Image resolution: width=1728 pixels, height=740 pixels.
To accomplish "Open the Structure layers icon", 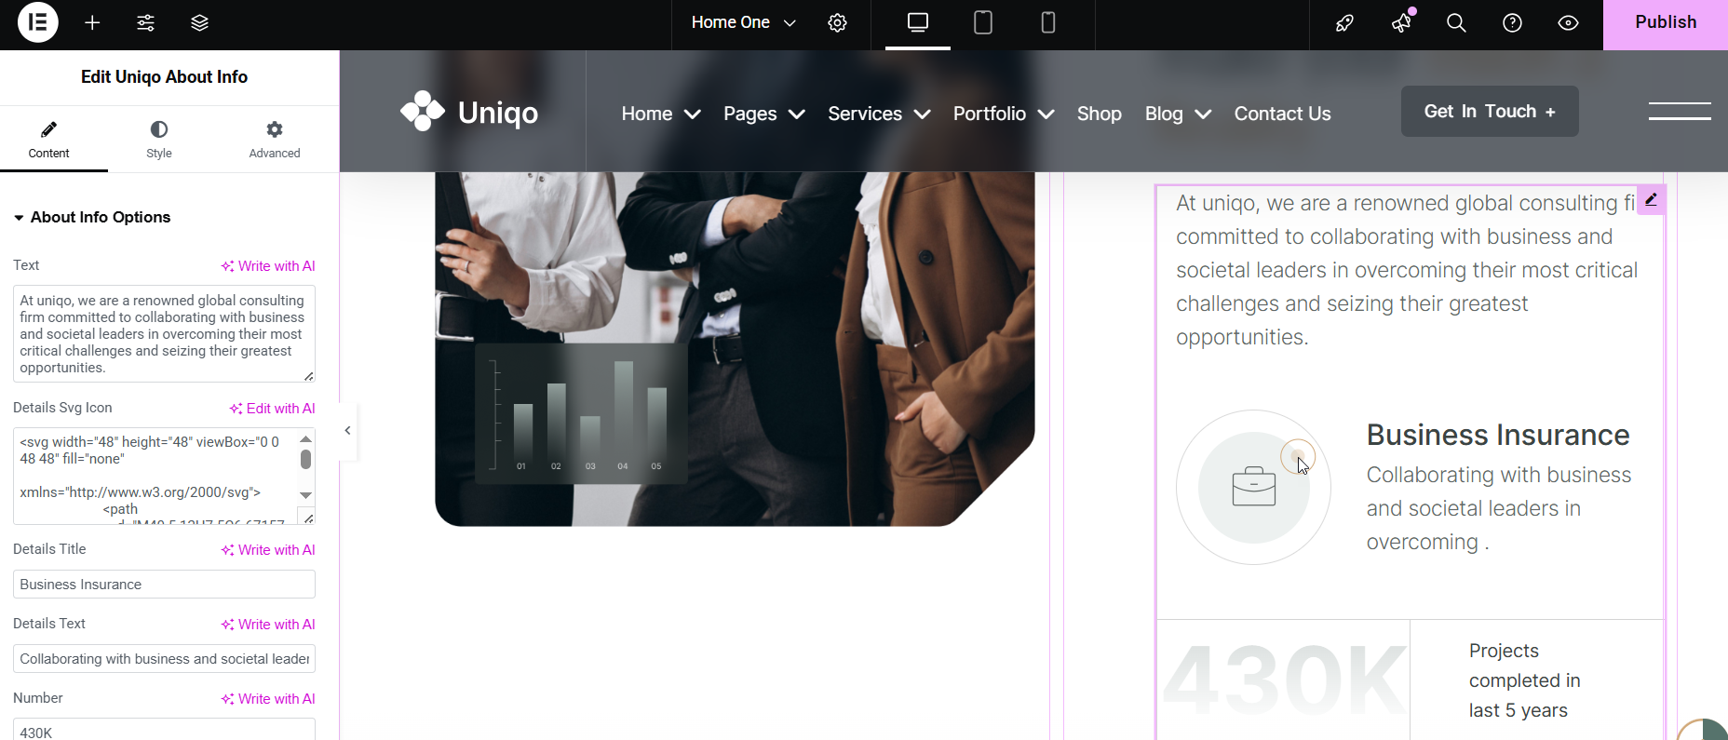I will coord(199,23).
